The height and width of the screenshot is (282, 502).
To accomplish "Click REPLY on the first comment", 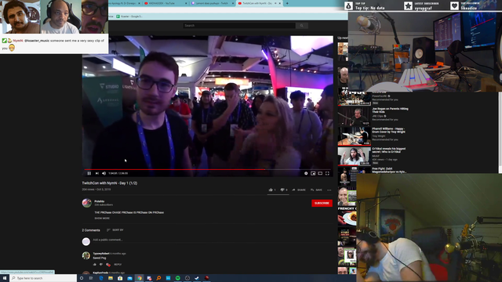I will [x=118, y=265].
